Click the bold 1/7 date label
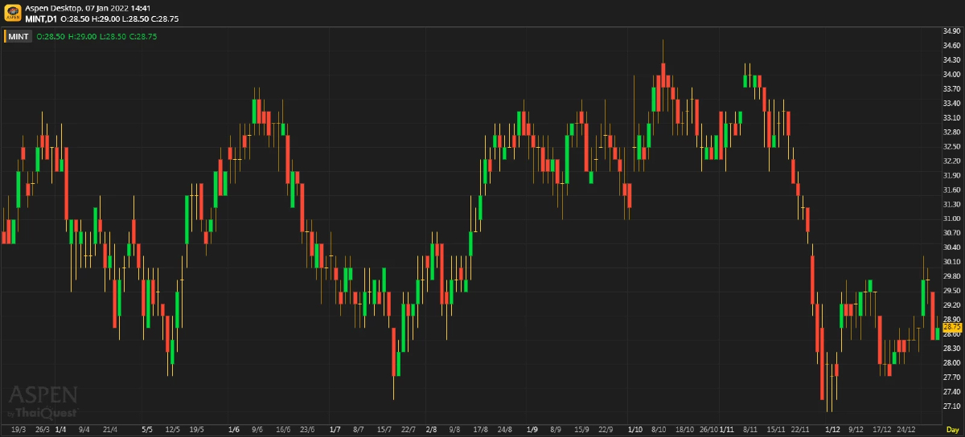Screen dimensions: 965x437 click(335, 430)
